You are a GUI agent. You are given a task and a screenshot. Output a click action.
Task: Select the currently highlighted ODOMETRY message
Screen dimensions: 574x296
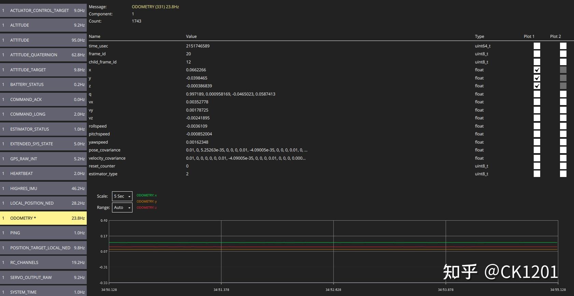43,218
